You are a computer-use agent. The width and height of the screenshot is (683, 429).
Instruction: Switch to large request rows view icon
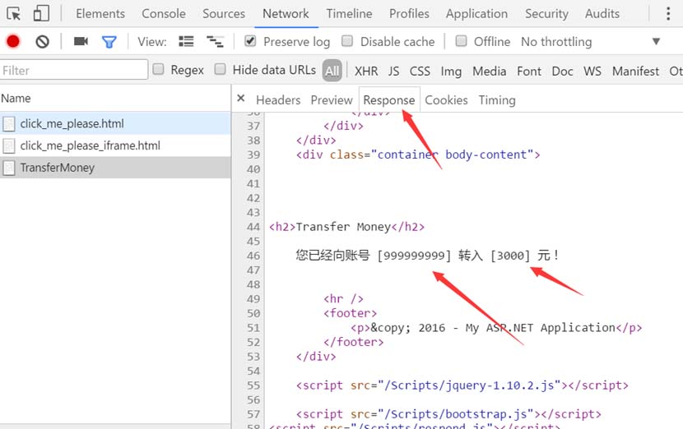pos(186,41)
